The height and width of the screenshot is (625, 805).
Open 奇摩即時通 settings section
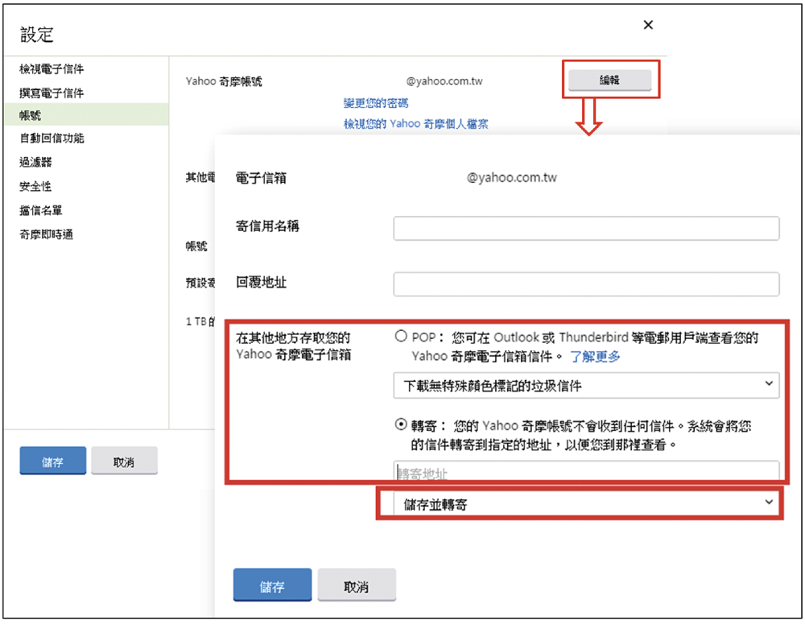(x=46, y=234)
